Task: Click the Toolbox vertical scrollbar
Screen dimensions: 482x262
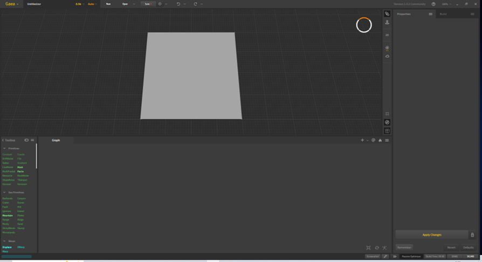Action: (x=36, y=156)
